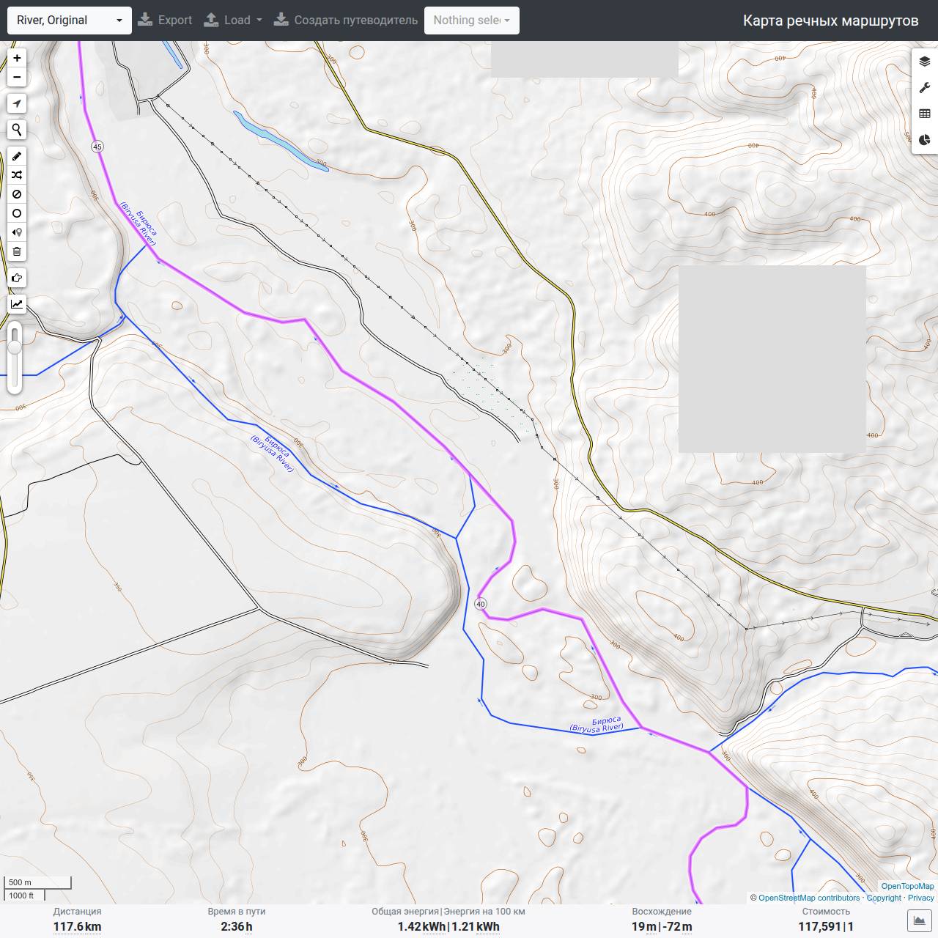The image size is (938, 938).
Task: Open the wrench settings icon
Action: pyautogui.click(x=924, y=88)
